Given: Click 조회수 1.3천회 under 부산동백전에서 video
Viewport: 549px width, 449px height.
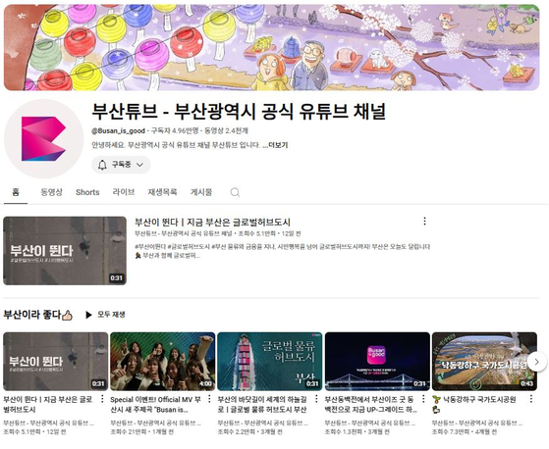Looking at the screenshot, I should coord(344,432).
